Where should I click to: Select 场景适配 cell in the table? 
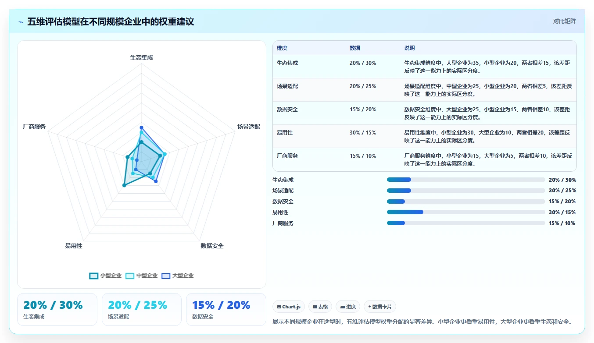pos(287,86)
